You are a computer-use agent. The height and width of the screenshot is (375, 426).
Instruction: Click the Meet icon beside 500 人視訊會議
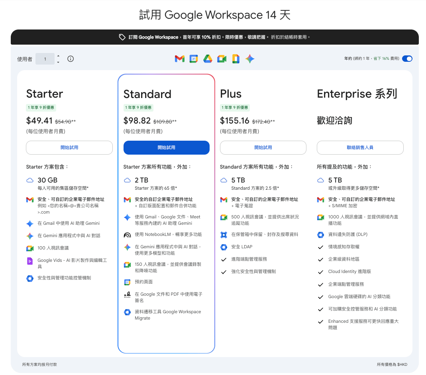click(x=224, y=217)
